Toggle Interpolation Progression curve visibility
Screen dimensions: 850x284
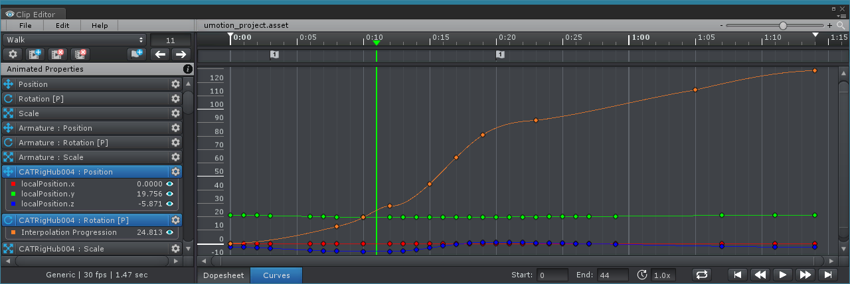pyautogui.click(x=169, y=233)
